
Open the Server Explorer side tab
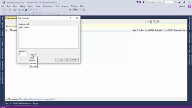2,22
